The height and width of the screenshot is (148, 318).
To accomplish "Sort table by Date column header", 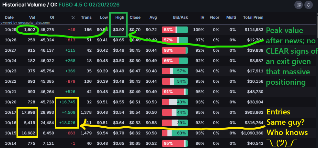I will pos(9,17).
